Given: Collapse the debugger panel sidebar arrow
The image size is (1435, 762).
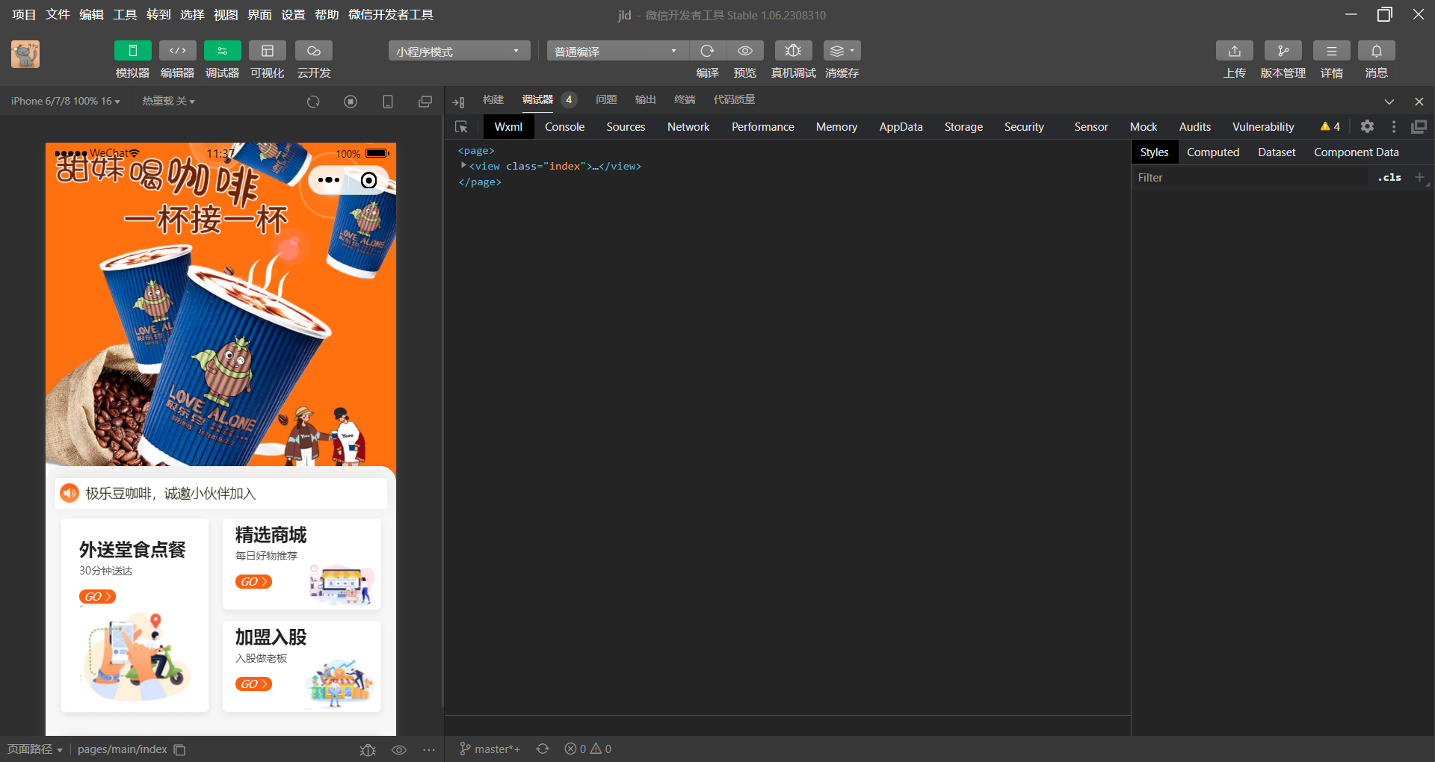Looking at the screenshot, I should [x=459, y=102].
